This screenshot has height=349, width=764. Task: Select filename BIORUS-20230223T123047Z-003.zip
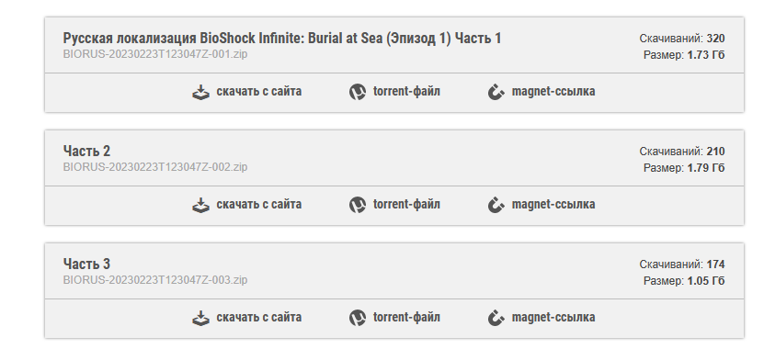click(x=155, y=280)
